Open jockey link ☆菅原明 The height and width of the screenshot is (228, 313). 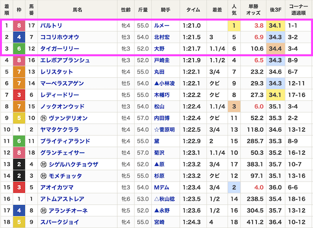(x=164, y=130)
